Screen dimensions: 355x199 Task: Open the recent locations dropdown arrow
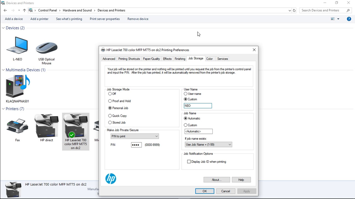19,10
